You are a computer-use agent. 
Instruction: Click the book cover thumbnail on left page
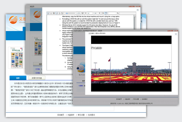(x=17, y=58)
